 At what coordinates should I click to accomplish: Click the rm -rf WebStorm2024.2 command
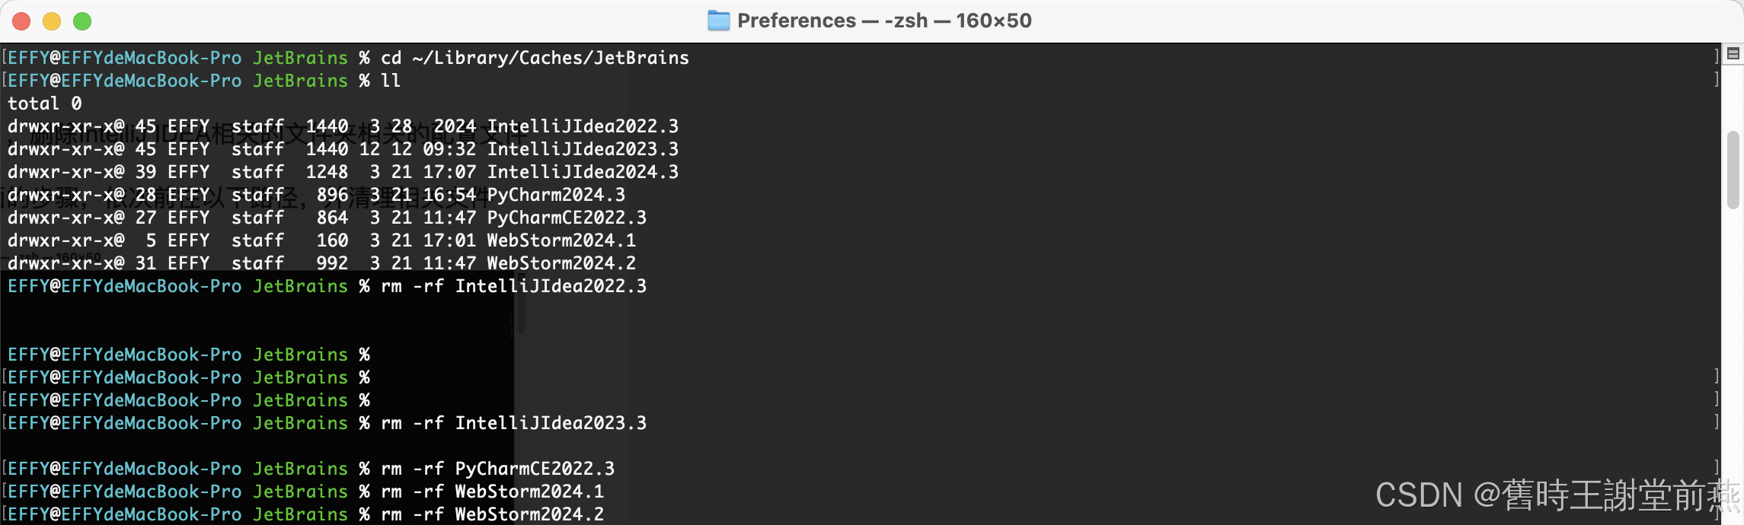492,514
